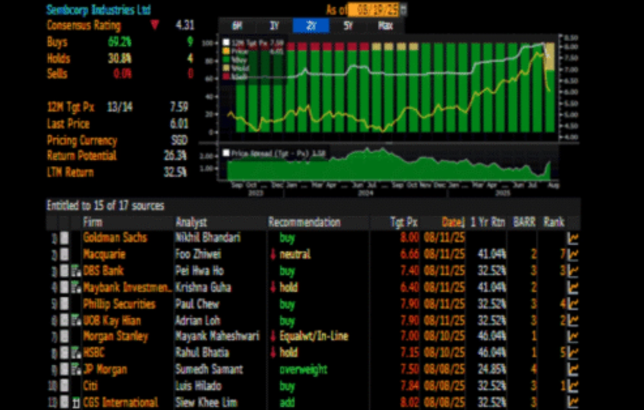Select the Holds 30.8% value
The image size is (644, 410).
(x=119, y=58)
